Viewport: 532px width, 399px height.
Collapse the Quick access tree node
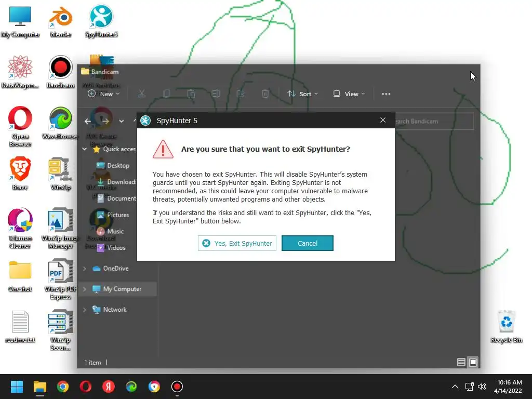tap(85, 149)
